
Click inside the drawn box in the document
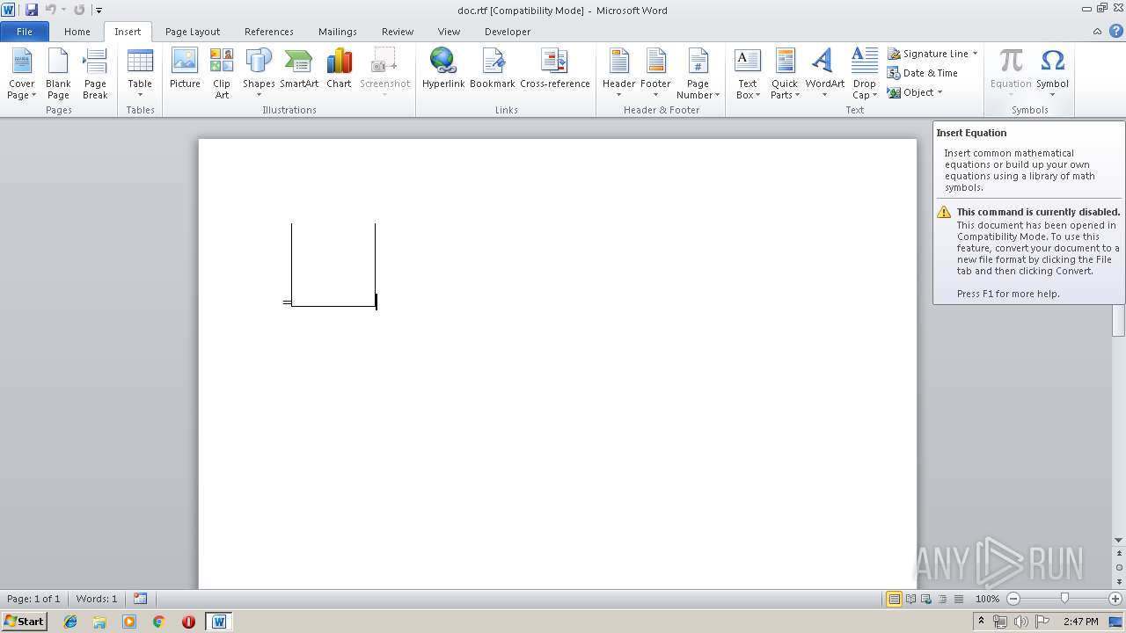[333, 265]
